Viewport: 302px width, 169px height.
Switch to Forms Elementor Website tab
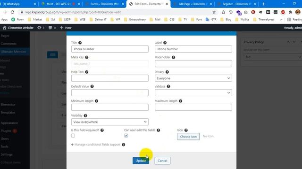[104, 4]
